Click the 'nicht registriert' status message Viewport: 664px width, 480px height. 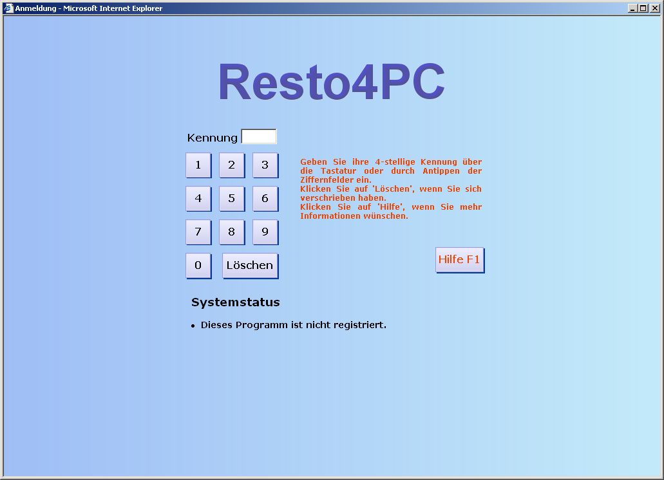pos(293,325)
